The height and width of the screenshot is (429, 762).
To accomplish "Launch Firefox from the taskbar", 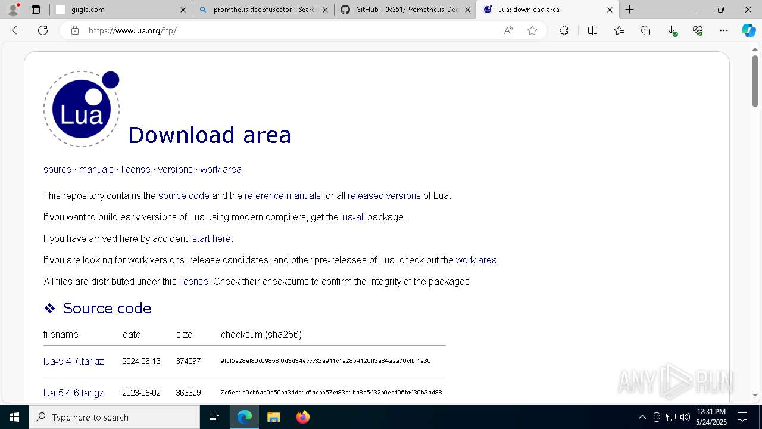I will click(x=302, y=417).
